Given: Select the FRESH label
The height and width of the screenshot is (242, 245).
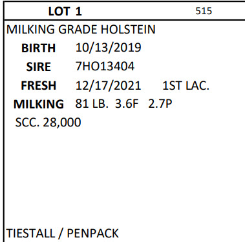Looking at the screenshot, I should (x=38, y=85).
